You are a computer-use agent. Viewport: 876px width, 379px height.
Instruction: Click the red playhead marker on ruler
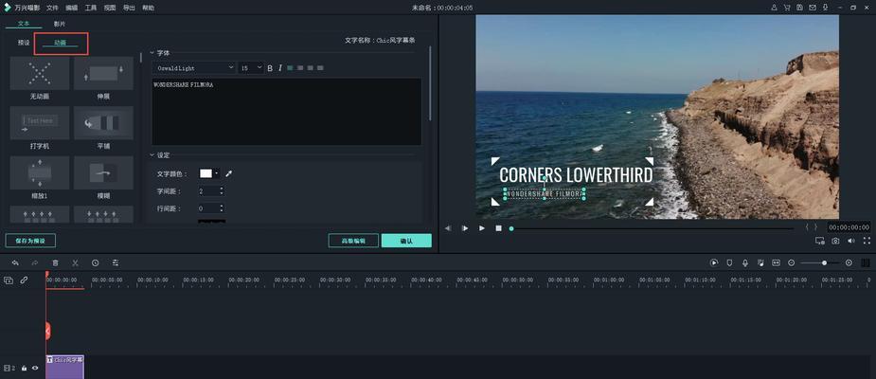[47, 274]
